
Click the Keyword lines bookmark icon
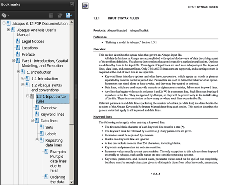(37, 114)
